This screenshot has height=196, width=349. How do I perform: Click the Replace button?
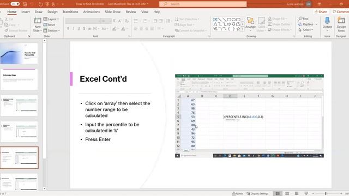coord(308,24)
